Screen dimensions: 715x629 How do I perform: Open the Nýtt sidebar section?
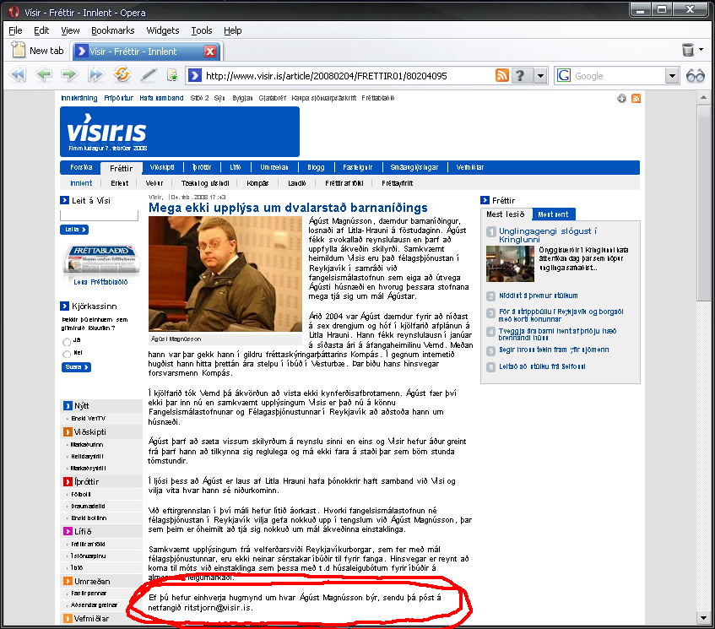point(82,406)
